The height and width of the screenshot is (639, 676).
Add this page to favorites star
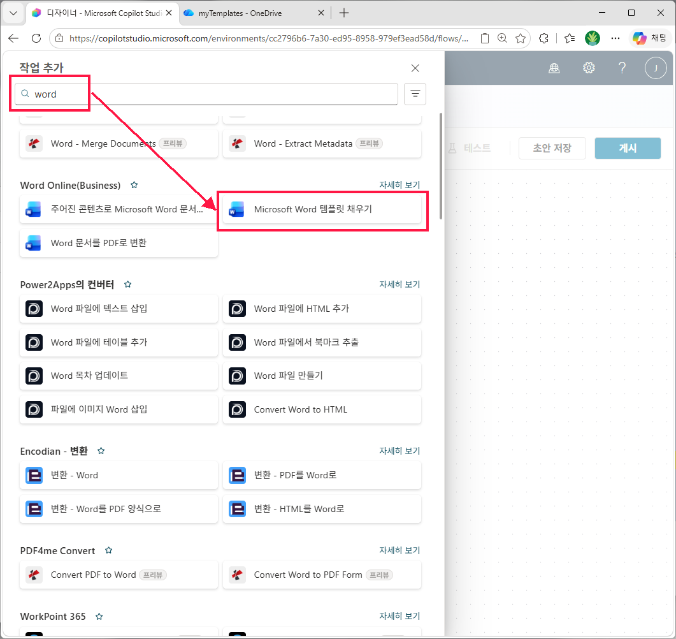[521, 38]
